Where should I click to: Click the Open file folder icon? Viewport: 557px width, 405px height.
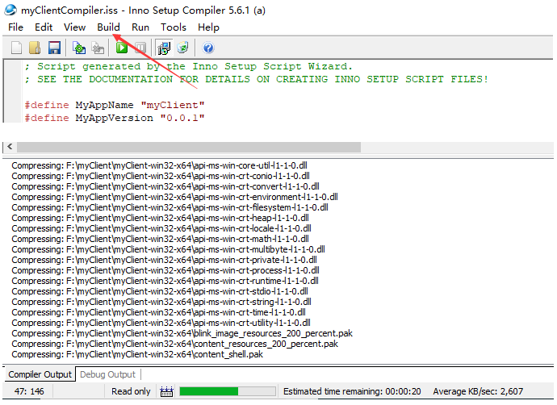tap(35, 48)
